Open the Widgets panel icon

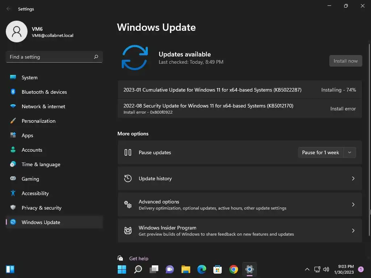(10, 269)
